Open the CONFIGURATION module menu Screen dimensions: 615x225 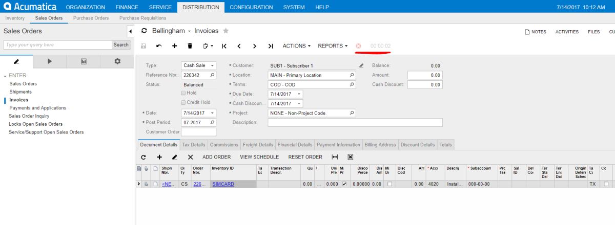[251, 7]
